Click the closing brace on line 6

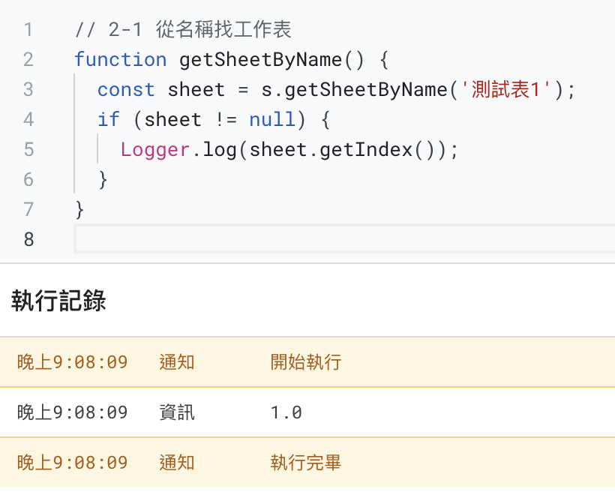103,180
